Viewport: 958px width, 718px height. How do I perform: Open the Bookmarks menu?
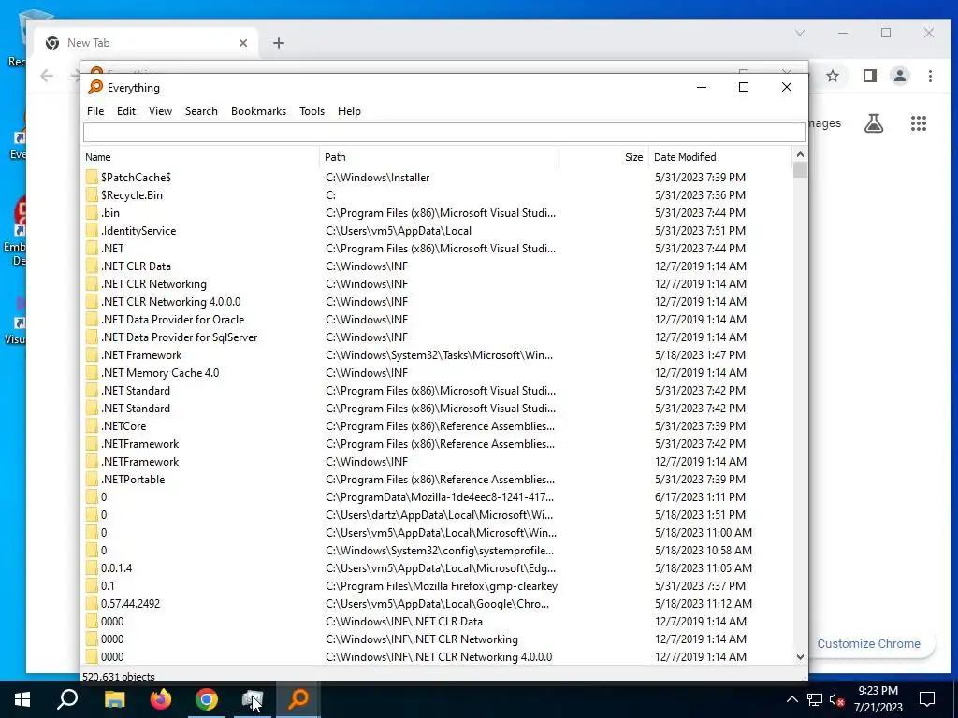click(258, 111)
